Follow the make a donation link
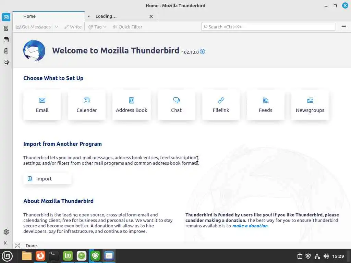 pyautogui.click(x=250, y=226)
